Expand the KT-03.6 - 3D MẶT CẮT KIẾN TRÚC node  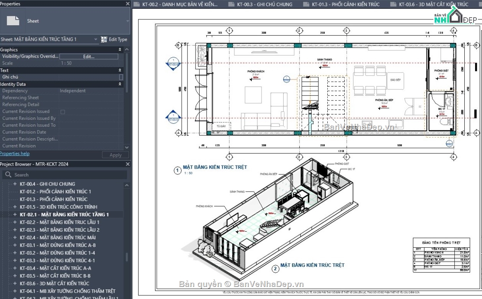pos(15,283)
